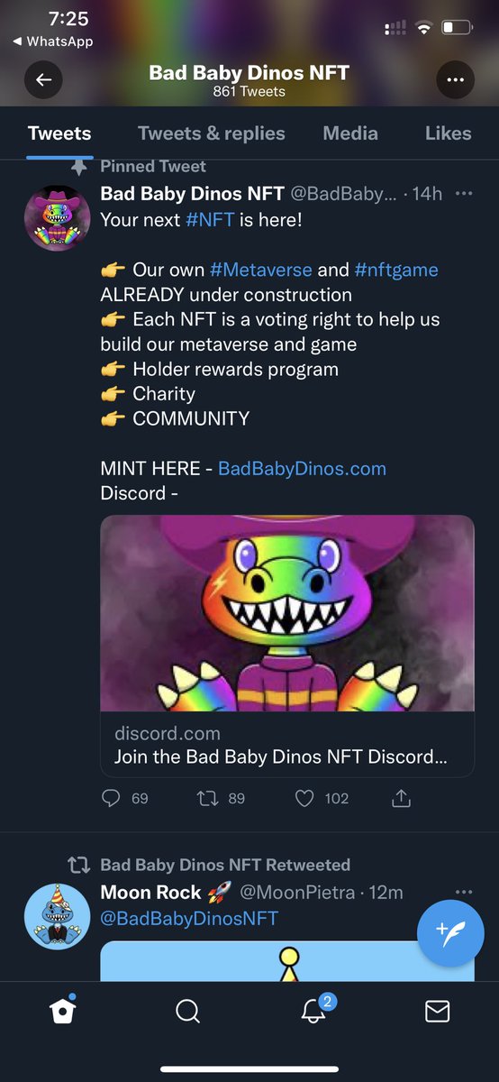This screenshot has height=1082, width=499.
Task: Share the pinned tweet
Action: (x=402, y=798)
